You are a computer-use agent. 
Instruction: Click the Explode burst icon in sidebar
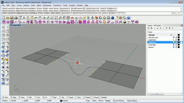click(x=7, y=59)
